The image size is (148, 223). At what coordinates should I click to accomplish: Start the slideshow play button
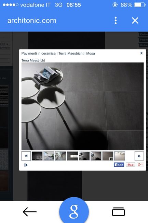point(26,165)
